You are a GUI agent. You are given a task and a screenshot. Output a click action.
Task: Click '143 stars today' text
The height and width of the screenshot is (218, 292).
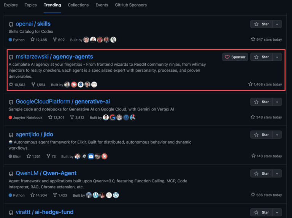pyautogui.click(x=267, y=156)
